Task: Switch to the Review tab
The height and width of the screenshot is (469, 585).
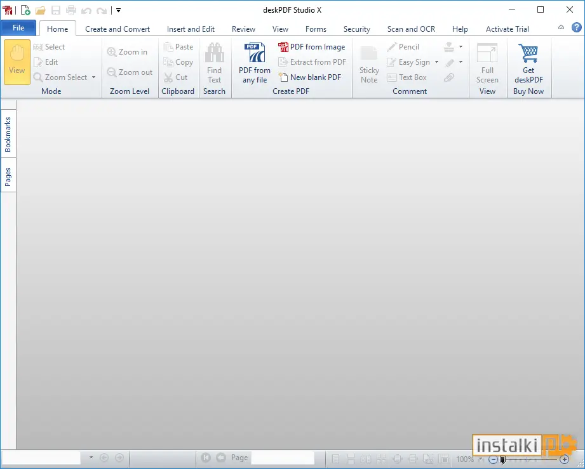Action: tap(243, 29)
